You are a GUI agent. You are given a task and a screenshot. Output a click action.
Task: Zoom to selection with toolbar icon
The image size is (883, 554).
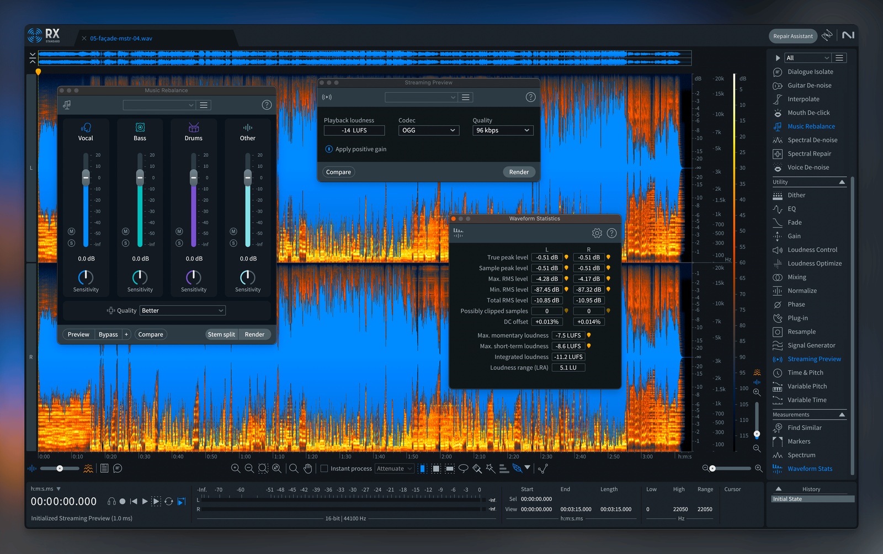(263, 468)
